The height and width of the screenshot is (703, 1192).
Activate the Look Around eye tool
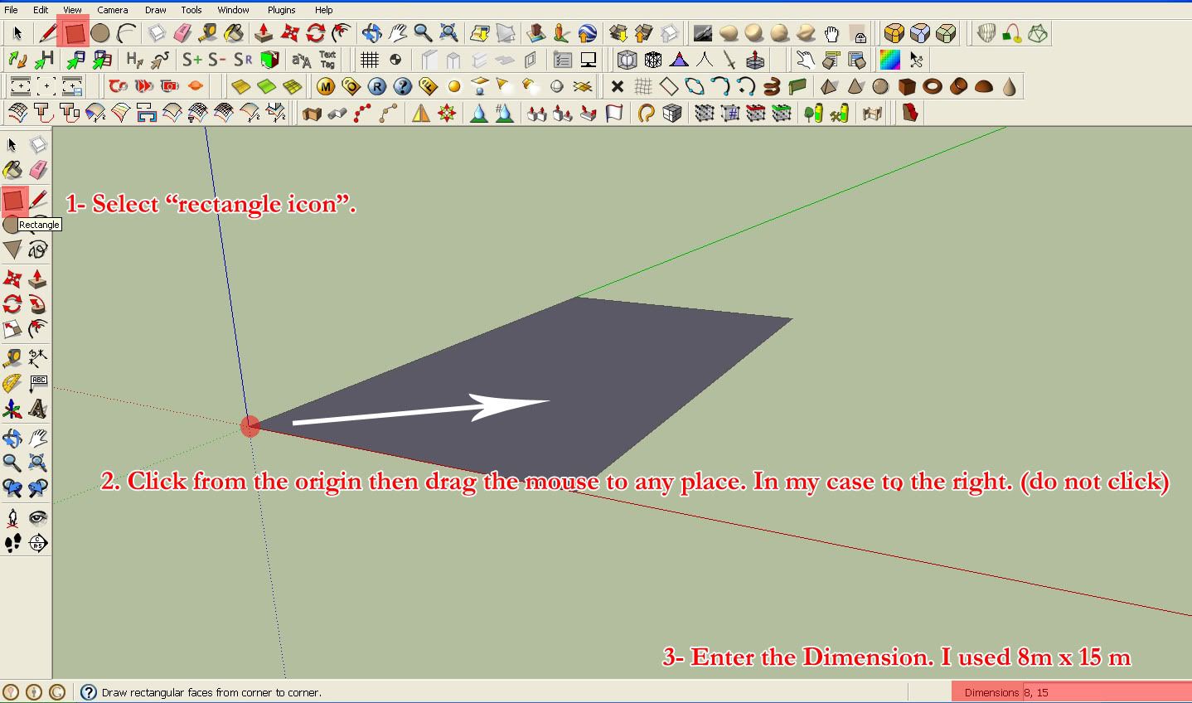[x=37, y=518]
